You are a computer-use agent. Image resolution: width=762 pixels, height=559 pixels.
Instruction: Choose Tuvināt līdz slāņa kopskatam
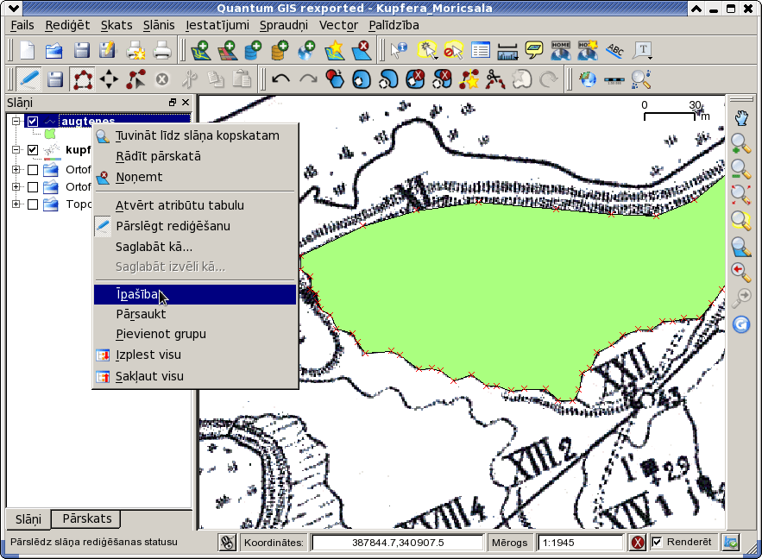[x=195, y=135]
